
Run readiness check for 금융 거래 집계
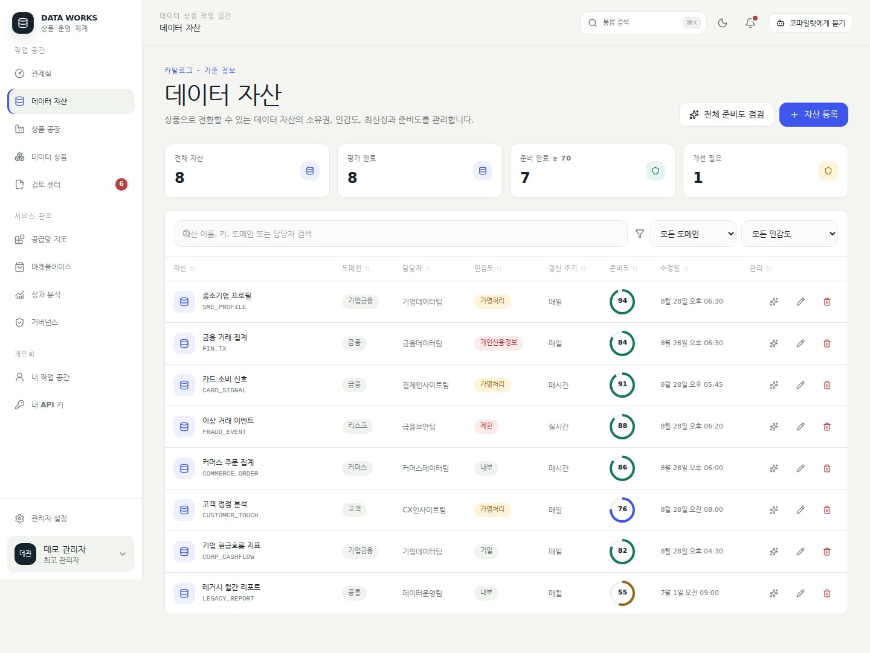click(774, 343)
